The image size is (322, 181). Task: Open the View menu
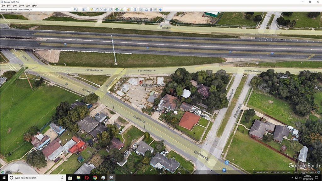tap(14, 6)
